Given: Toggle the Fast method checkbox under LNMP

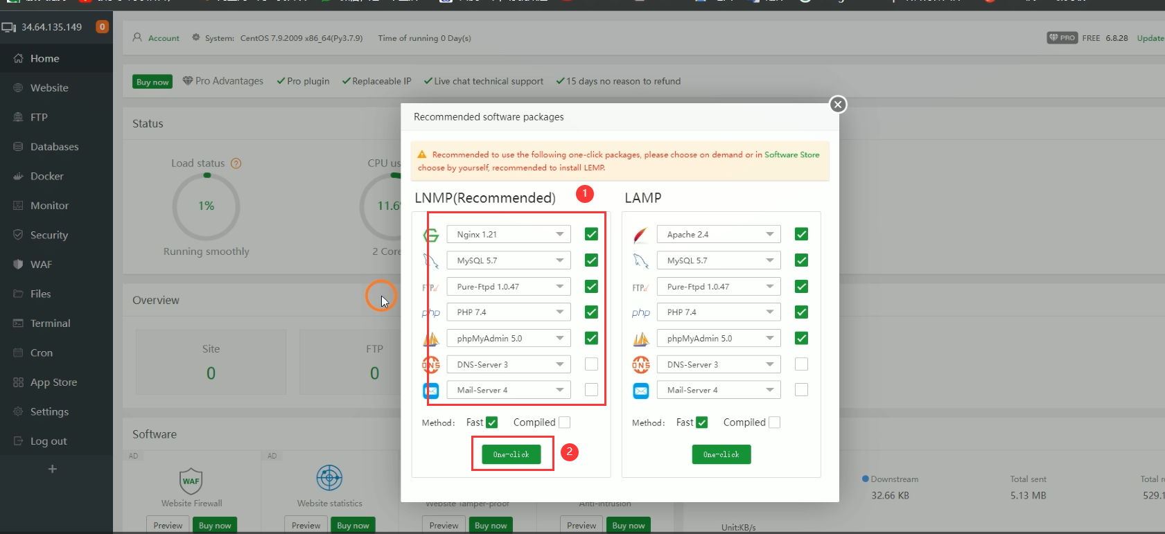Looking at the screenshot, I should pos(492,422).
